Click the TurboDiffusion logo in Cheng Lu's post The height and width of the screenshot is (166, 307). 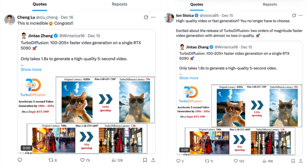coord(33,87)
